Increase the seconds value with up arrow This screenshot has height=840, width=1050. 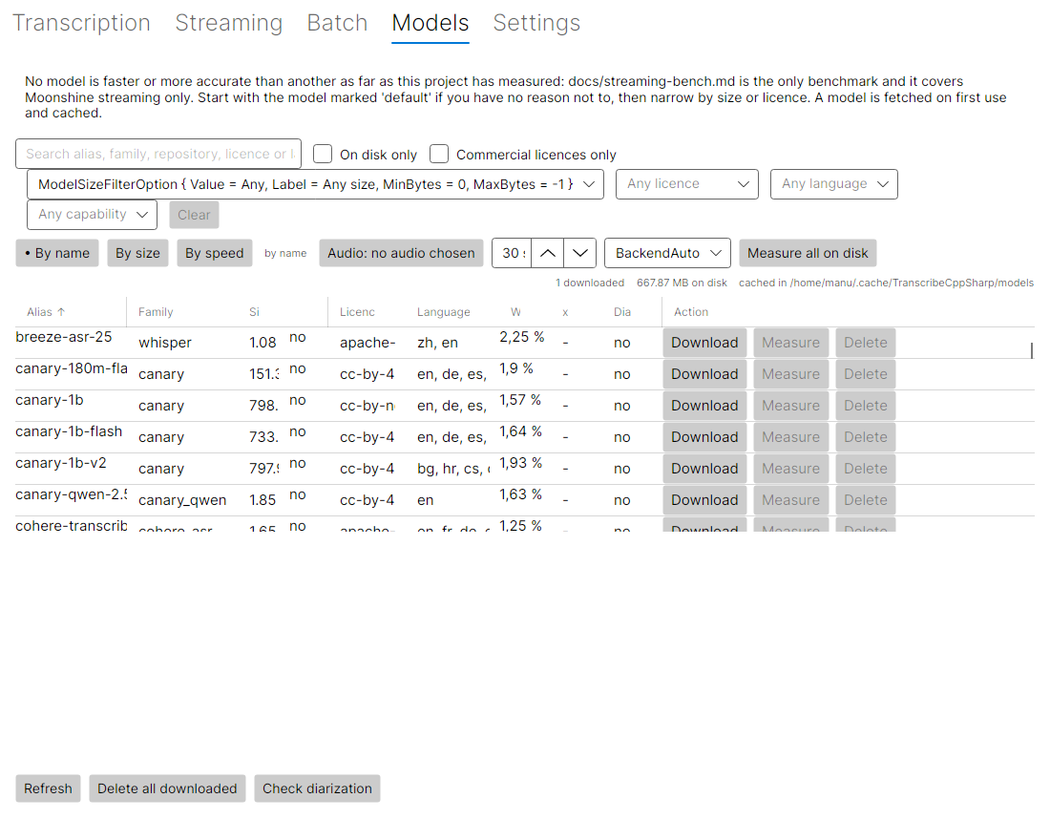[547, 253]
